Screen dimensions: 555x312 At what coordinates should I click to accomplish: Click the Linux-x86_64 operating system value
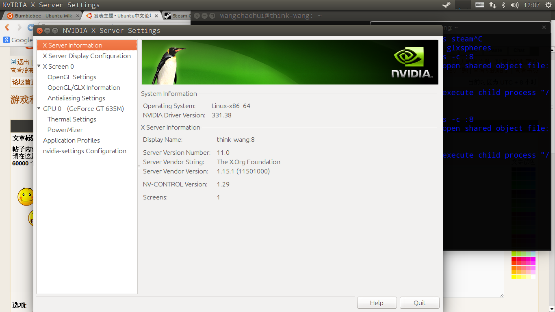(231, 106)
